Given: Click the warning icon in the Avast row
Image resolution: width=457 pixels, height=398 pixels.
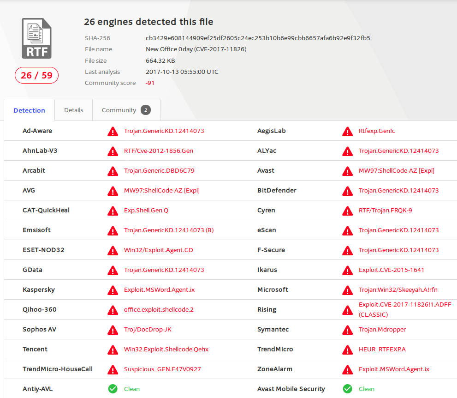Looking at the screenshot, I should (x=347, y=171).
